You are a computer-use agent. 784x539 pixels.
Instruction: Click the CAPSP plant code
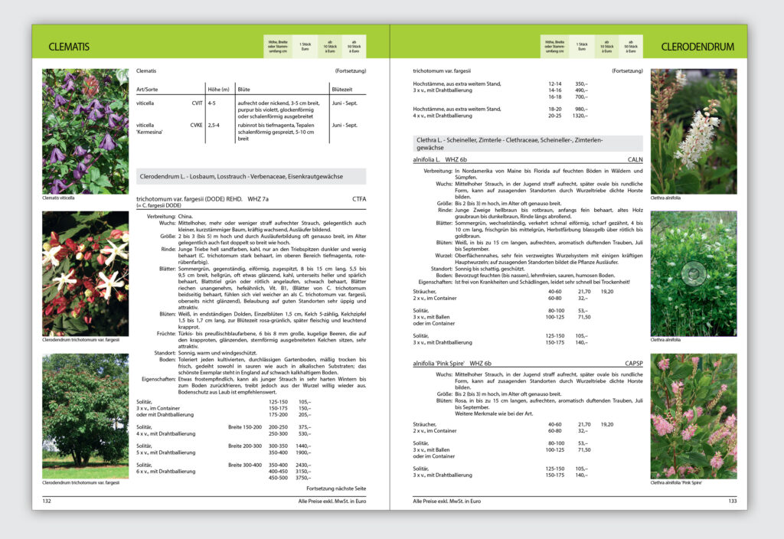pos(634,363)
